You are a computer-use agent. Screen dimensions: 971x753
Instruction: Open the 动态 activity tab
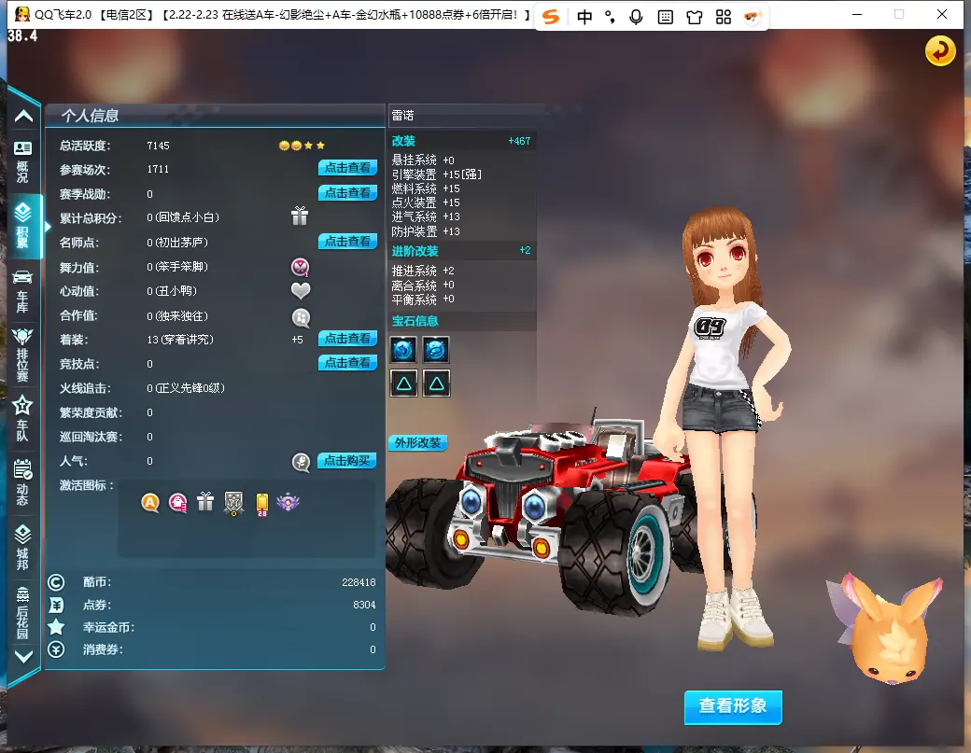22,482
